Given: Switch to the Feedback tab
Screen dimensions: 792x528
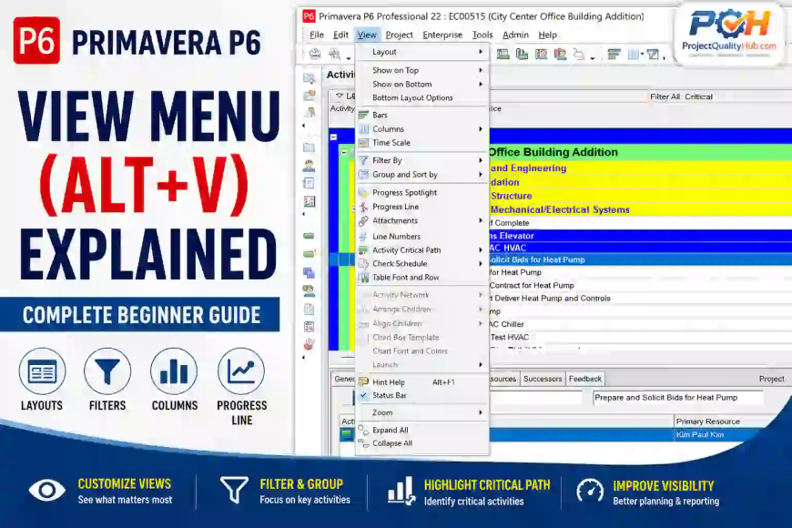Looking at the screenshot, I should [x=585, y=379].
